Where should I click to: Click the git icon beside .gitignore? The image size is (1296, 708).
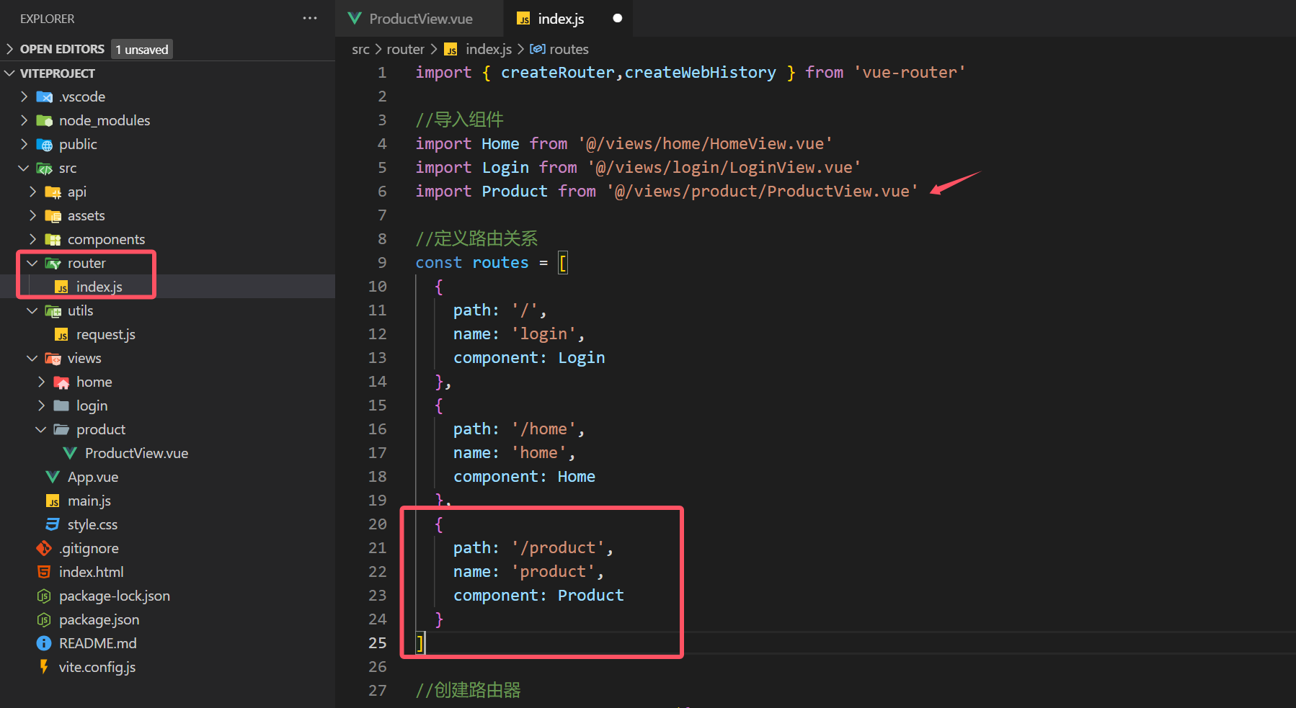coord(44,548)
